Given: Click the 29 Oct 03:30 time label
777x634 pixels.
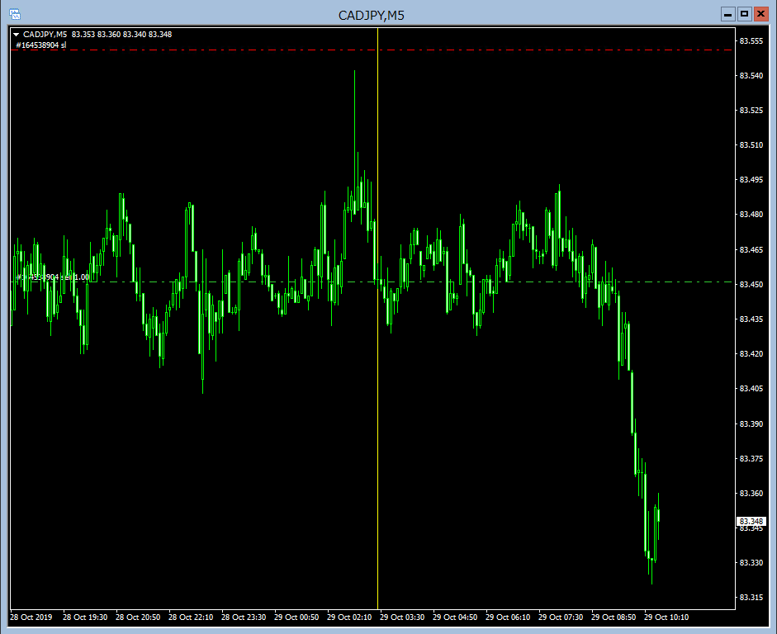Looking at the screenshot, I should point(402,617).
